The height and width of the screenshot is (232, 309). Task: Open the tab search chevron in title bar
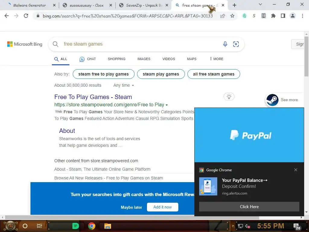(x=260, y=4)
